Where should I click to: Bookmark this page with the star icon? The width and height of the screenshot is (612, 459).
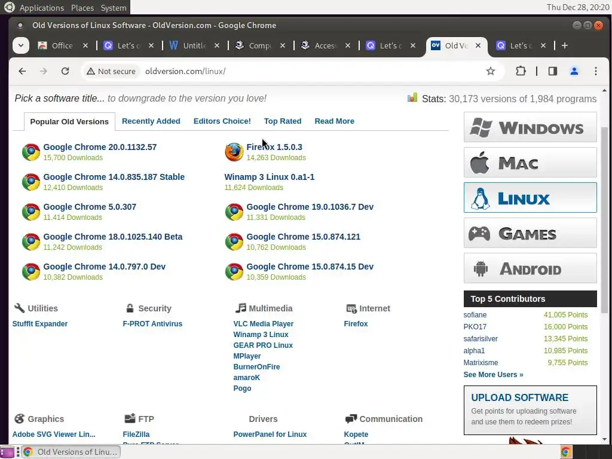coord(490,71)
